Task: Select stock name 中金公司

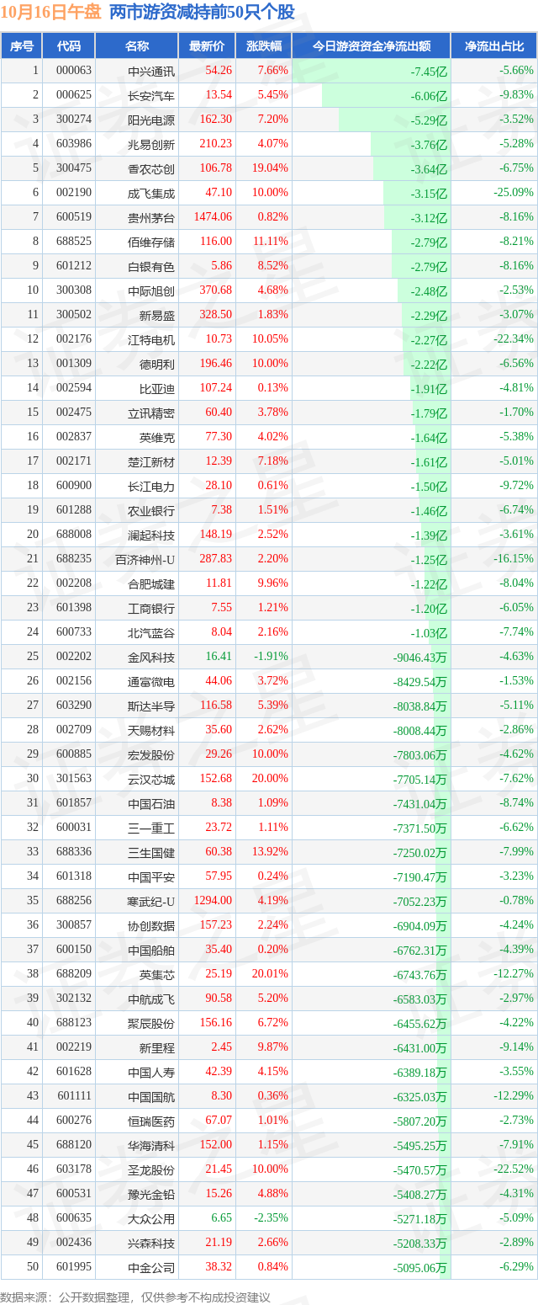Action: [x=151, y=1267]
